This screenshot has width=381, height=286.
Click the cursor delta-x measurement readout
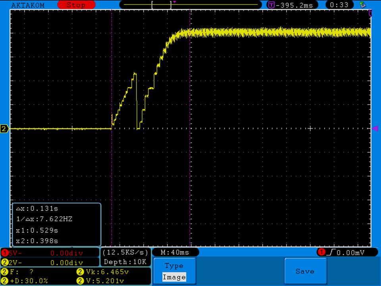click(x=37, y=209)
